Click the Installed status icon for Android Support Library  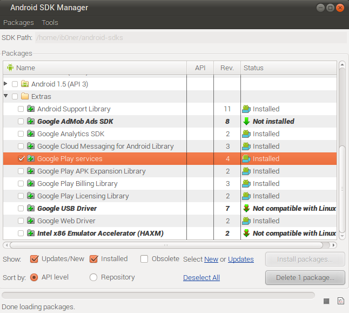(x=246, y=109)
